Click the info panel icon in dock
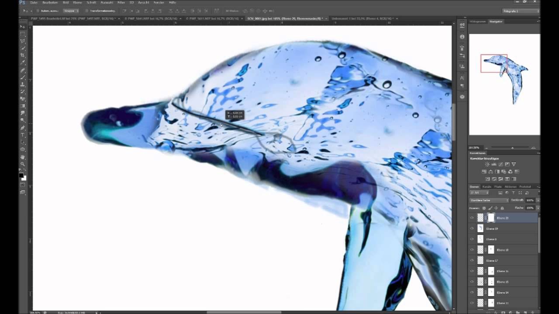Screen dimensions: 559x314 [x=462, y=37]
